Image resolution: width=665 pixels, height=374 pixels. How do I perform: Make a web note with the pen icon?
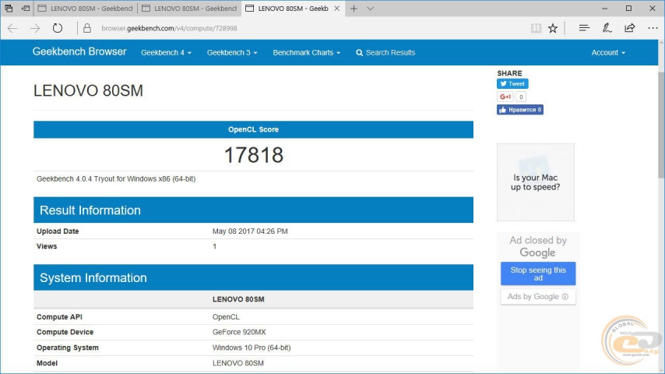click(607, 29)
